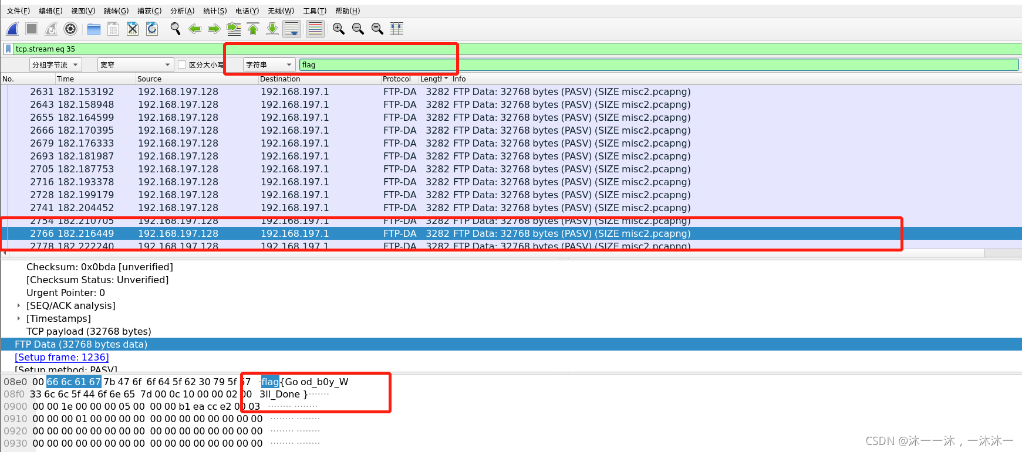
Task: Save this capture file icon
Action: coord(113,29)
